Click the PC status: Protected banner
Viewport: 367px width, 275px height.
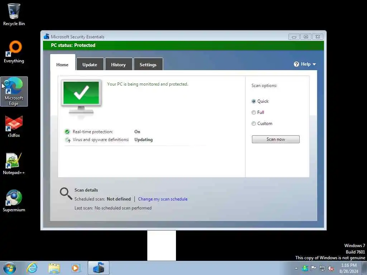click(x=183, y=45)
